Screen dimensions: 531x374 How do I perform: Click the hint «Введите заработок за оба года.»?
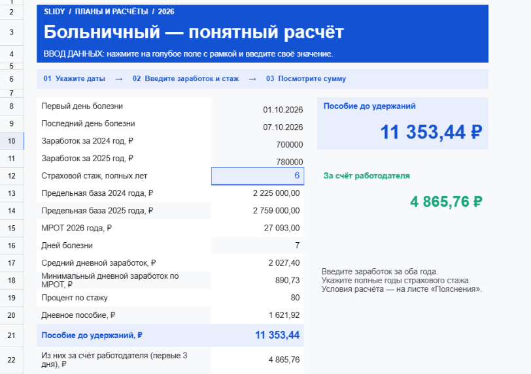(x=380, y=272)
